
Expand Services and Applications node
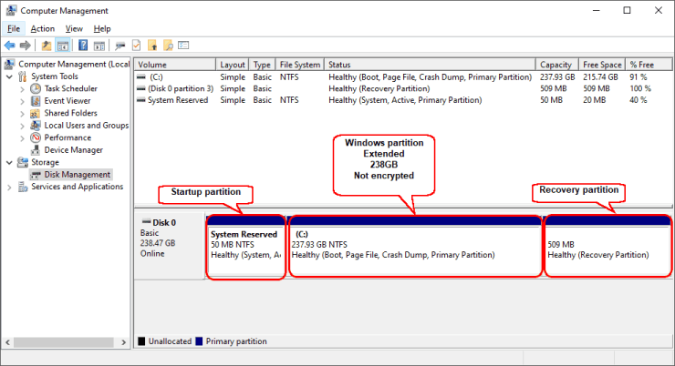(x=9, y=188)
